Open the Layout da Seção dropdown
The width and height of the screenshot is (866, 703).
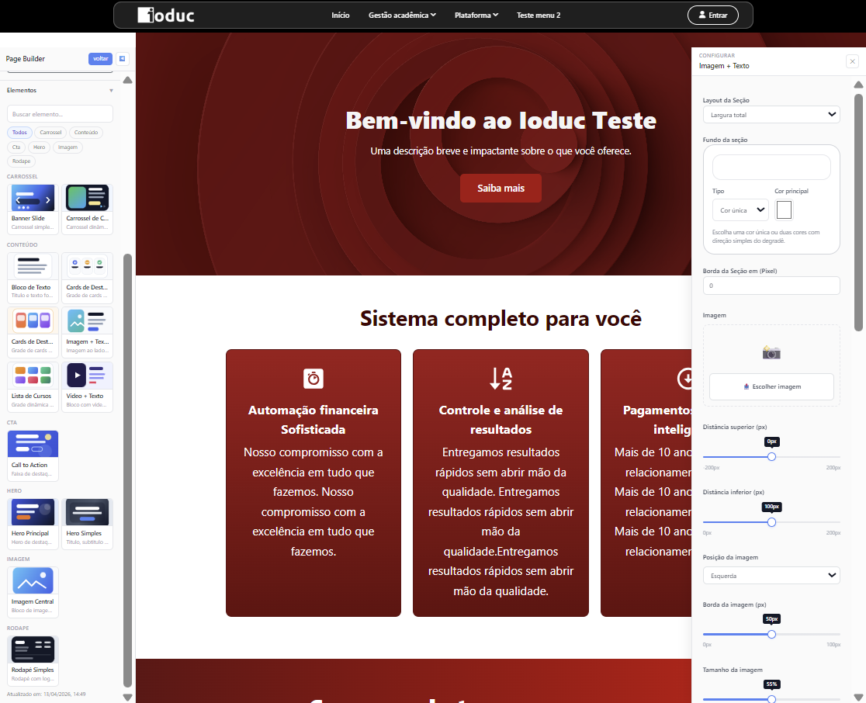771,114
